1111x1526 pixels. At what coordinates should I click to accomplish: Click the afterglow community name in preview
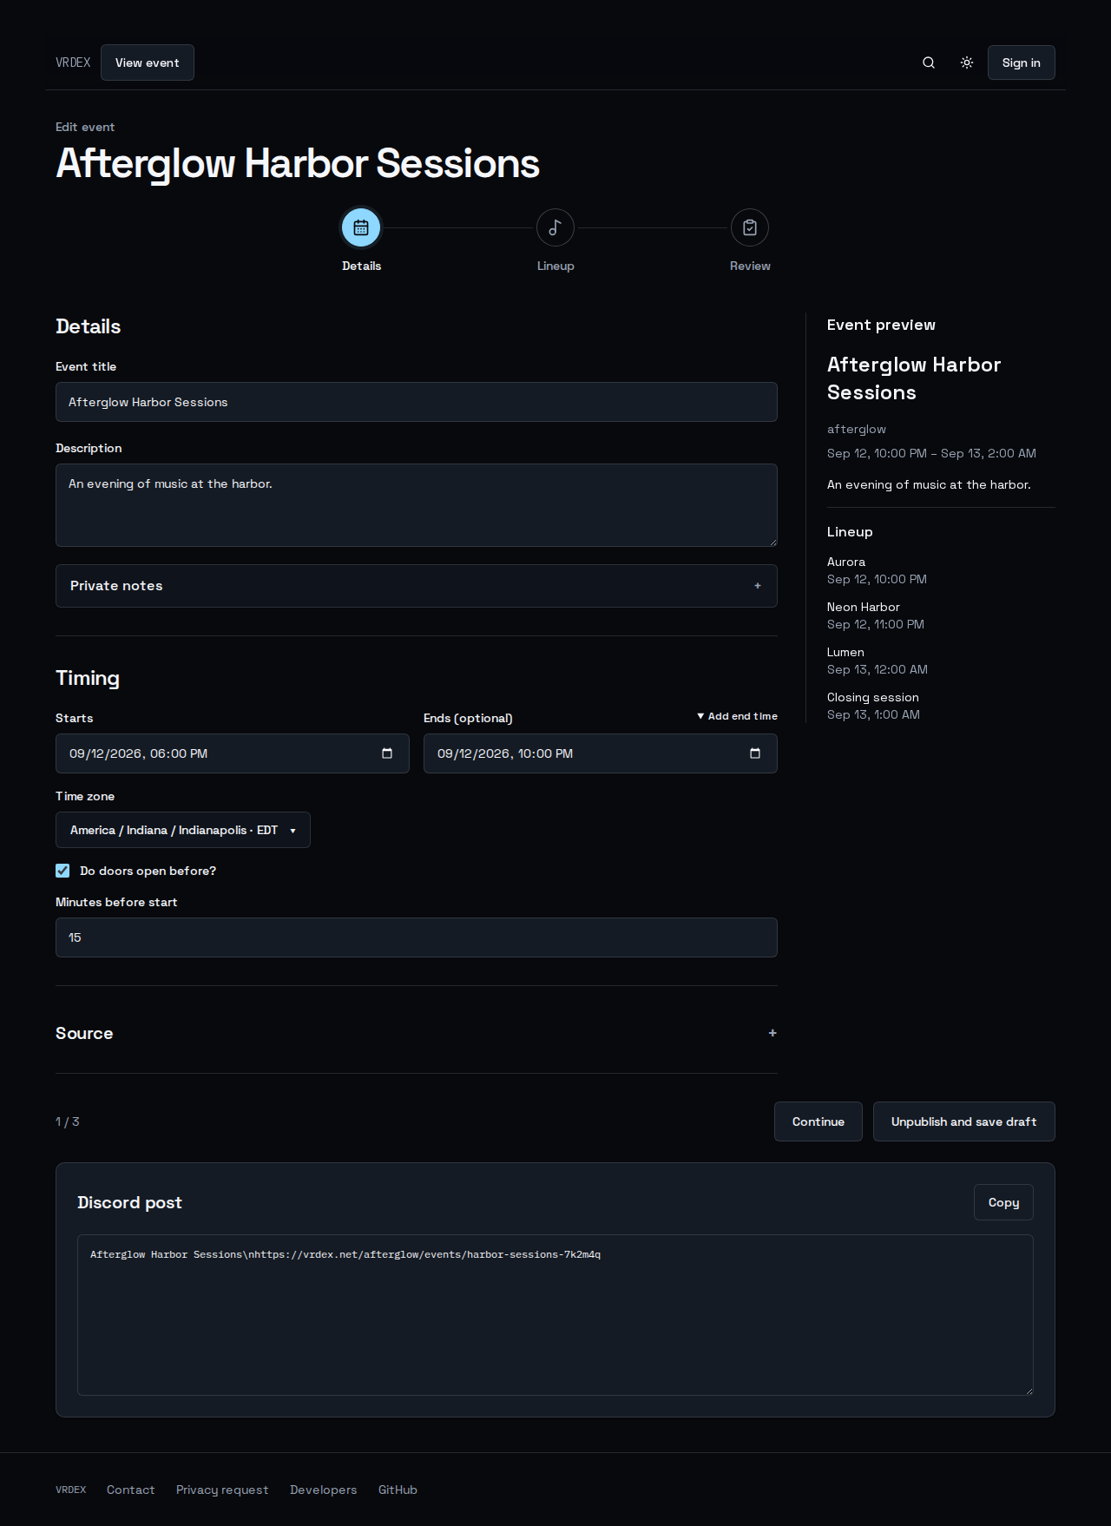pyautogui.click(x=857, y=429)
